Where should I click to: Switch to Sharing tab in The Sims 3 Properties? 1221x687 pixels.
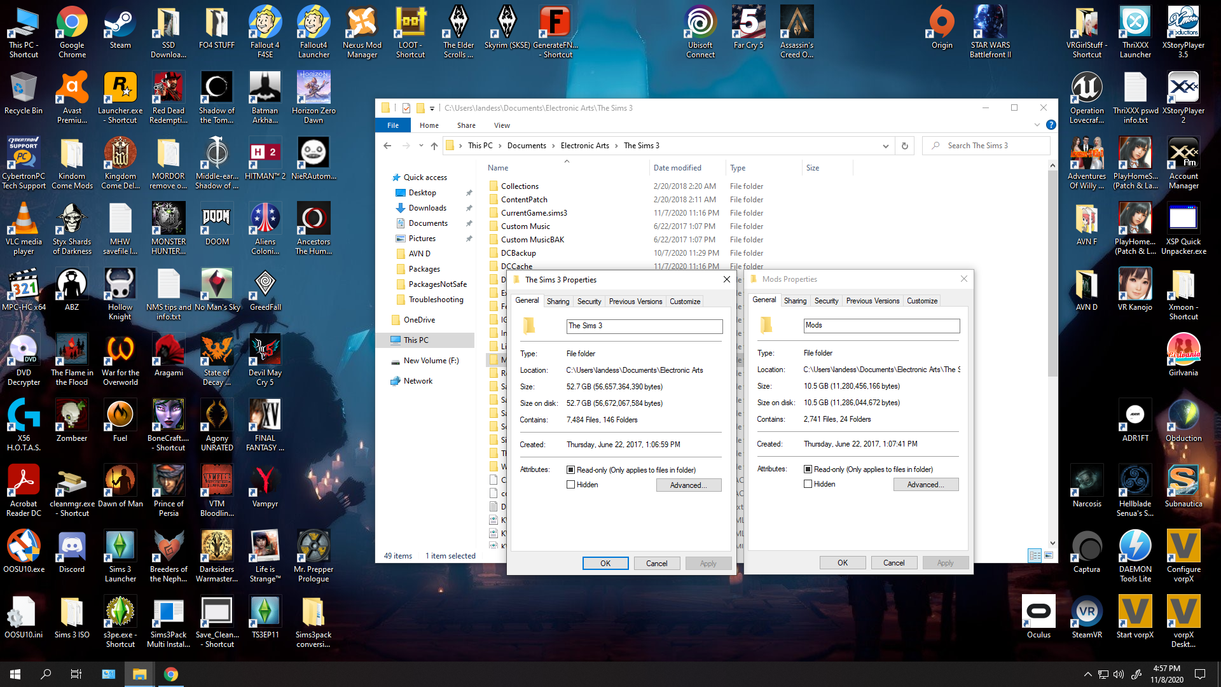(x=558, y=302)
